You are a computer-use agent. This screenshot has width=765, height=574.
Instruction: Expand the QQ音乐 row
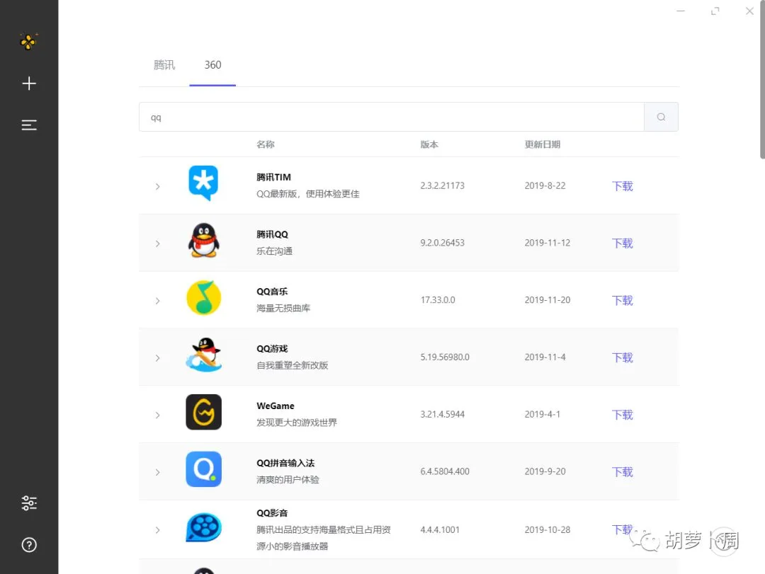(x=157, y=301)
